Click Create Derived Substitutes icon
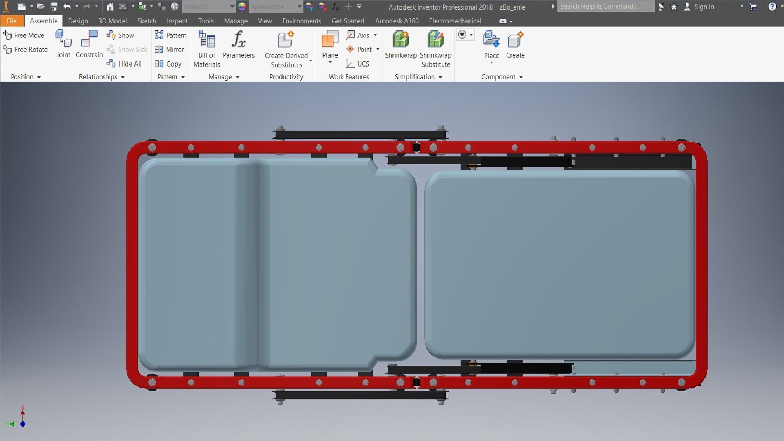The image size is (784, 441). pos(286,40)
